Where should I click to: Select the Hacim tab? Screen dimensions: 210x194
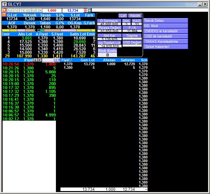pyautogui.click(x=135, y=16)
